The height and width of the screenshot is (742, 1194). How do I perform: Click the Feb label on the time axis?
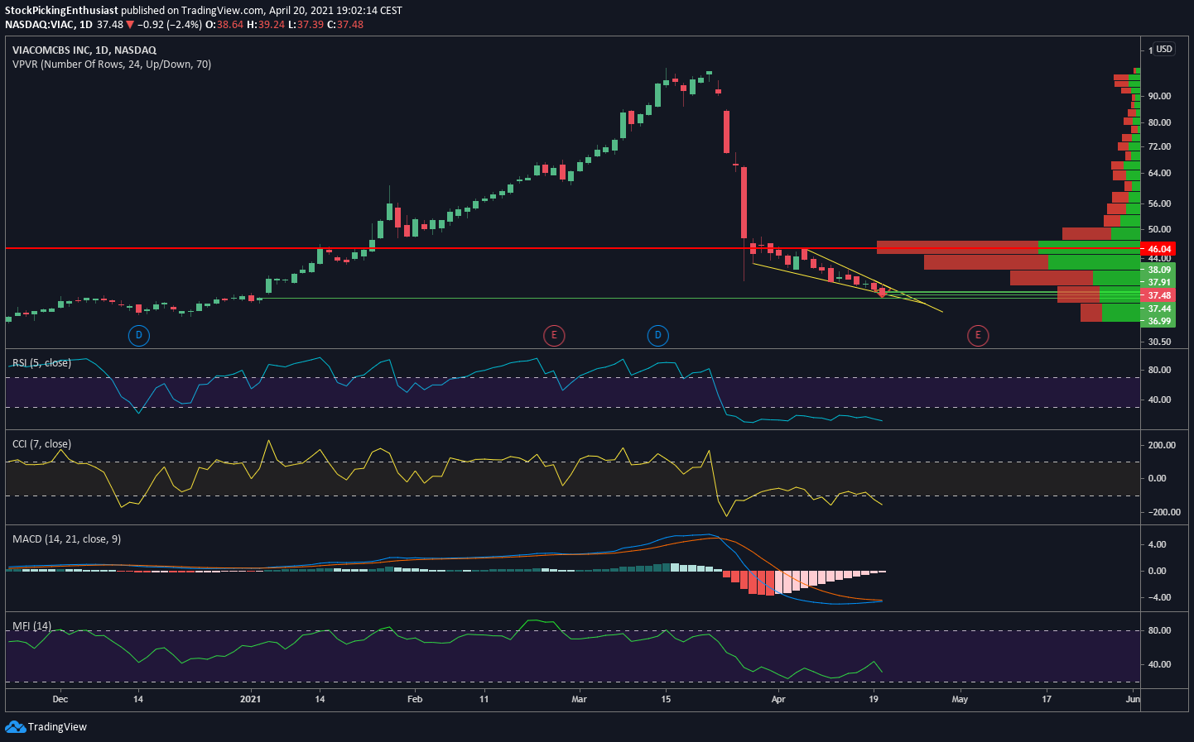click(415, 699)
